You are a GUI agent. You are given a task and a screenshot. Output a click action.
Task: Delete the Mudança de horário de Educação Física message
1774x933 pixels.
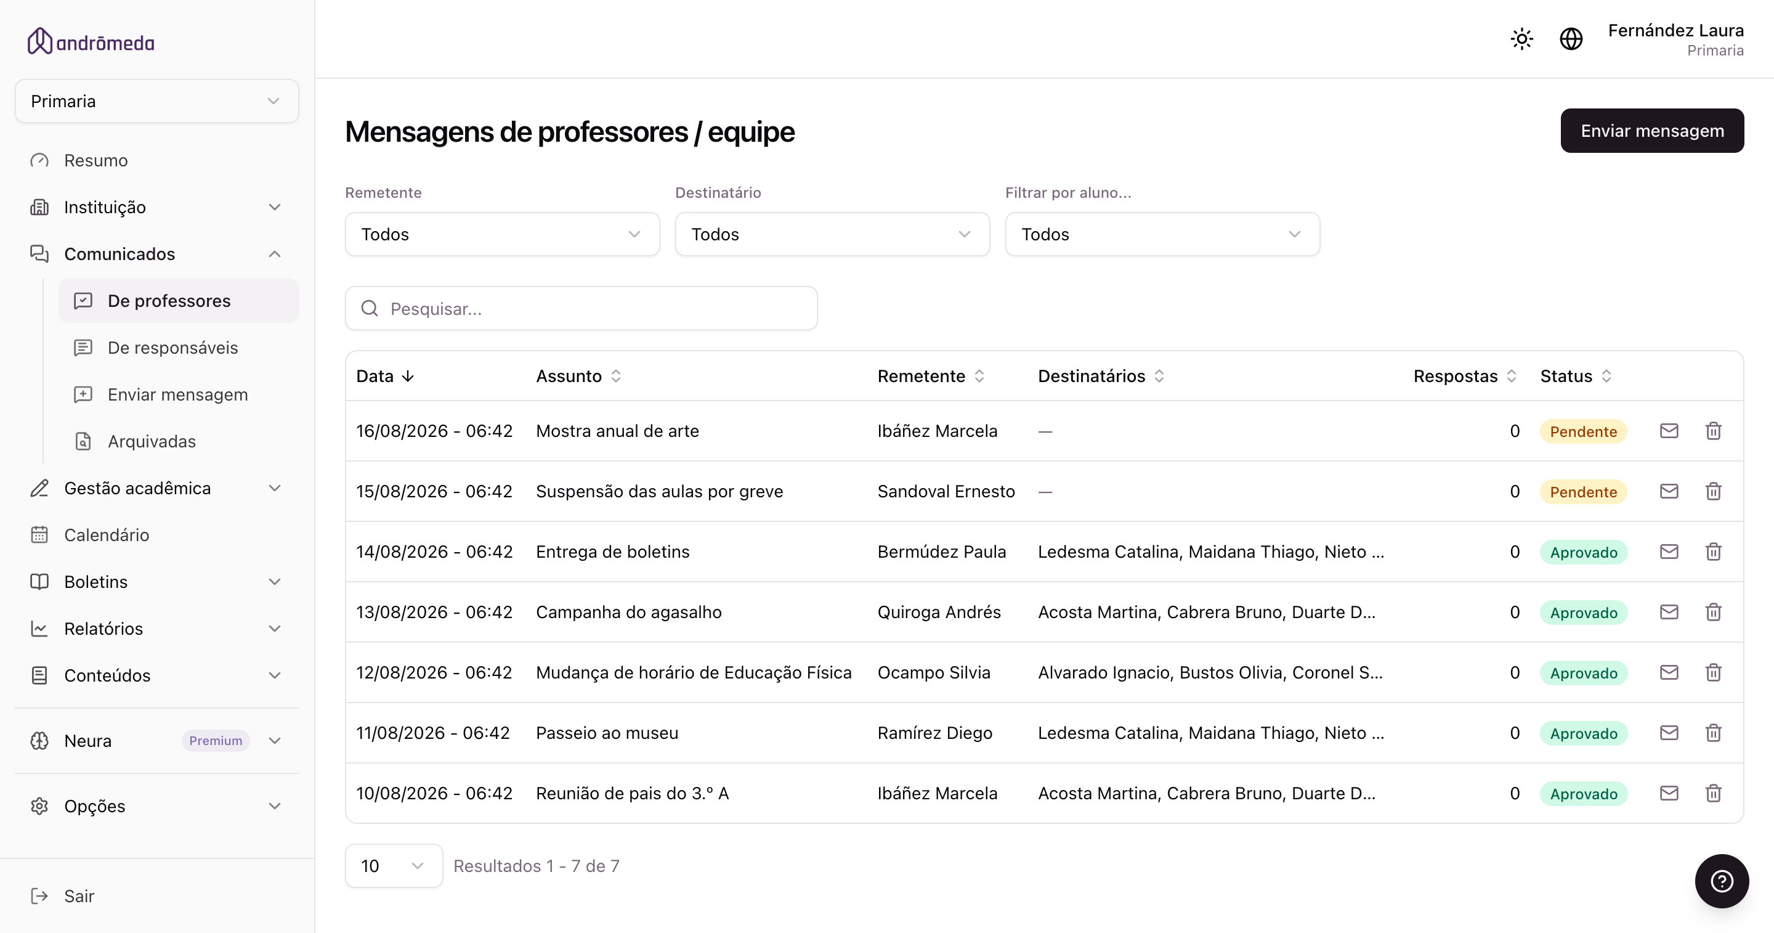click(1714, 672)
